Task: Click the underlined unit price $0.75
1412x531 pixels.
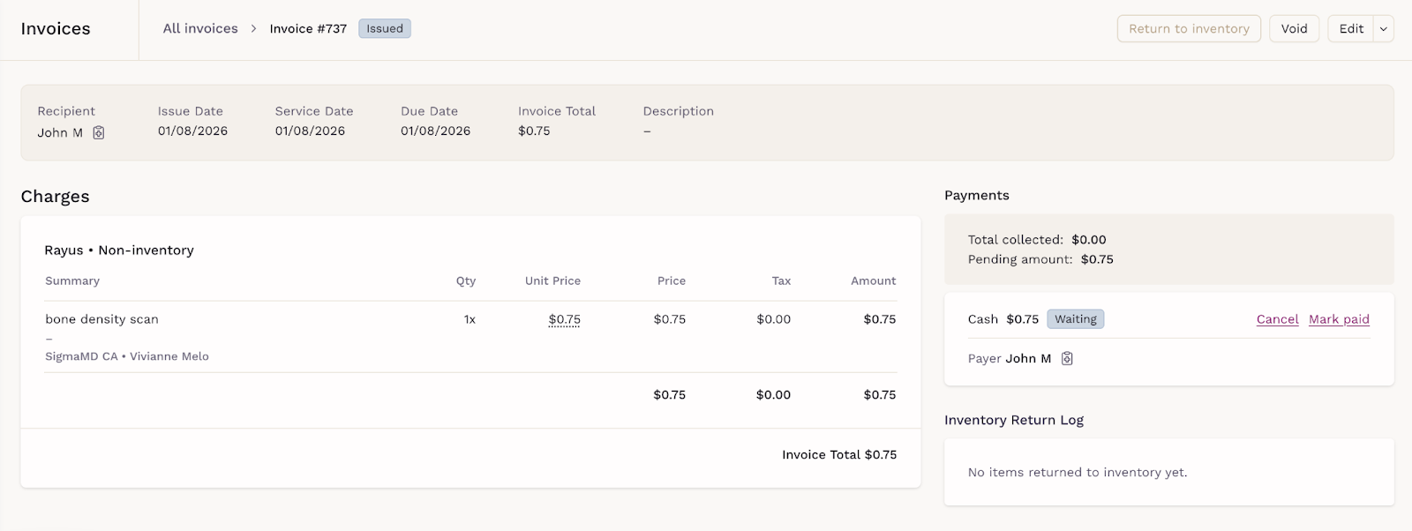Action: 565,319
